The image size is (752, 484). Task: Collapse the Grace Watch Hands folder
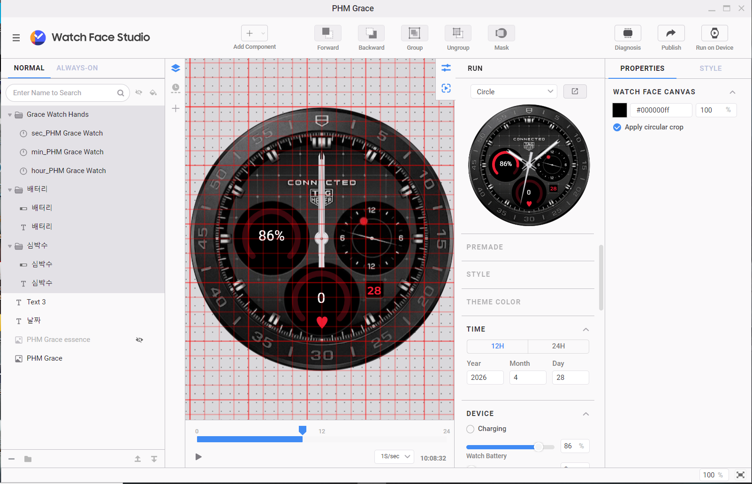pos(10,115)
